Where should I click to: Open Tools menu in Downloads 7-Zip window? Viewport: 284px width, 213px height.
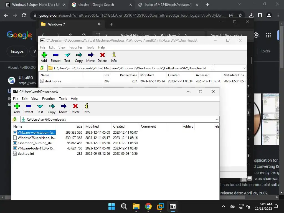click(x=63, y=99)
